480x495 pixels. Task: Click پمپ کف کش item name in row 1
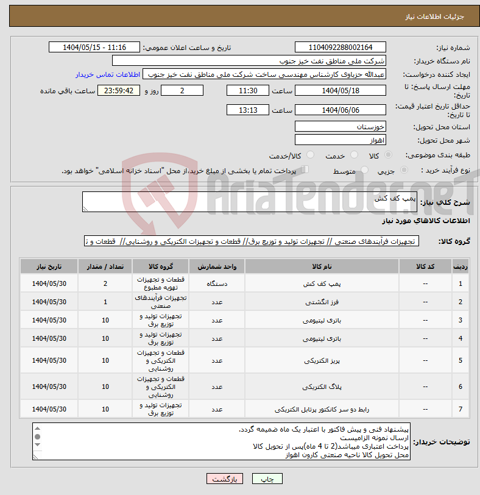322,284
